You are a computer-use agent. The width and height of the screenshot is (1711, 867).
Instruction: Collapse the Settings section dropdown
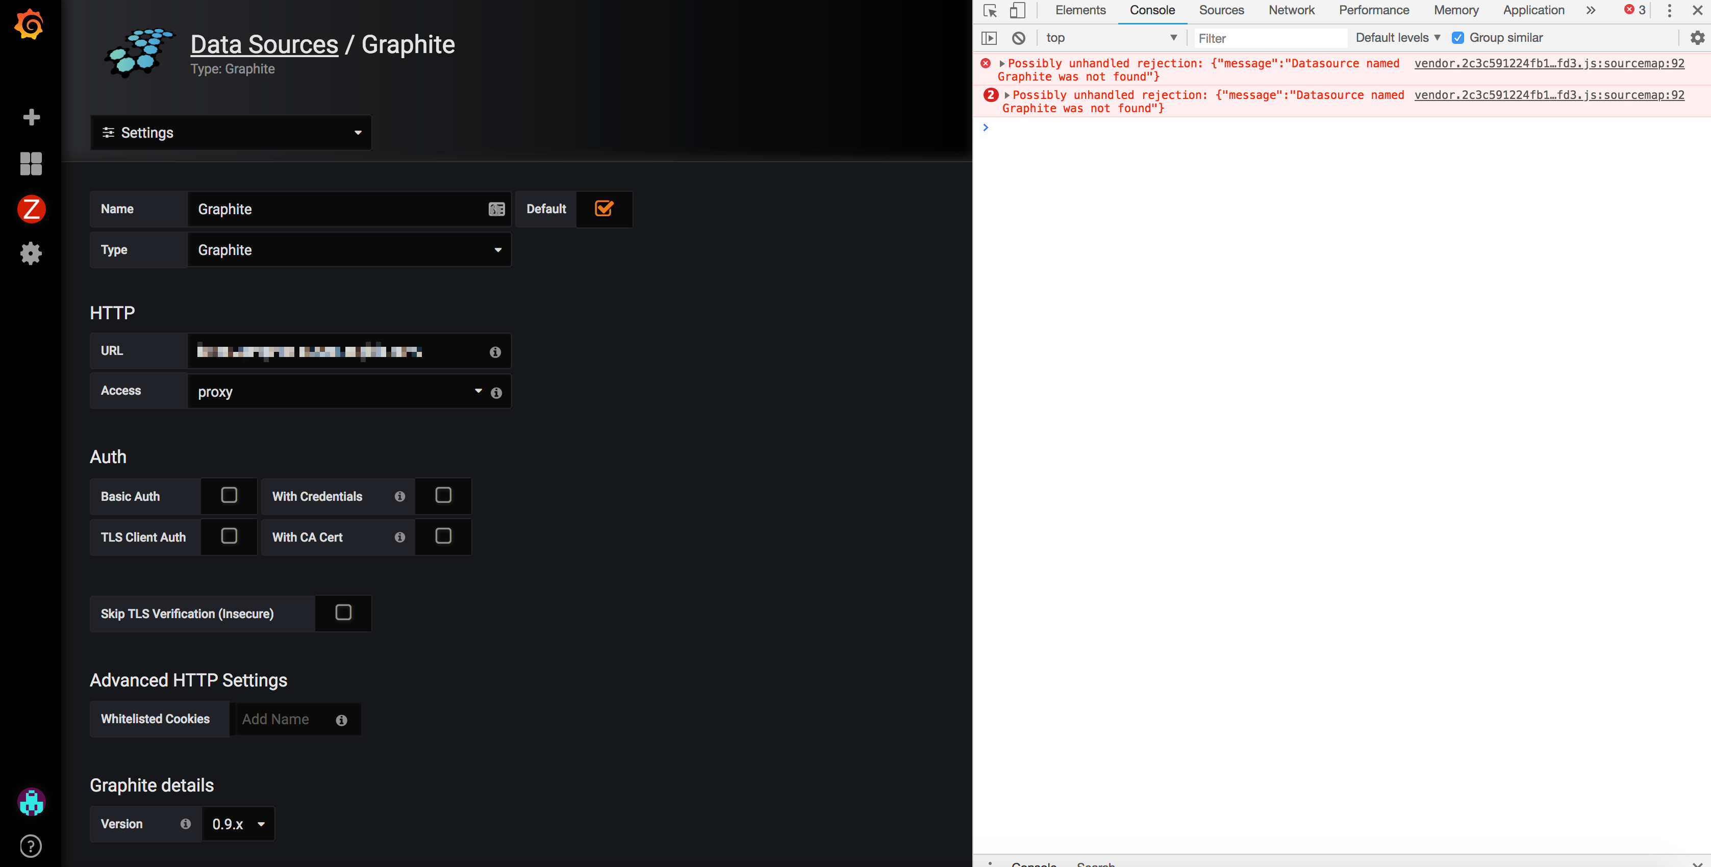357,133
